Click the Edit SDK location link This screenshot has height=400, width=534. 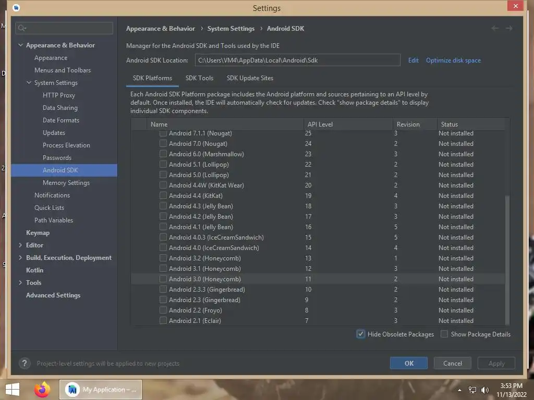click(x=413, y=60)
